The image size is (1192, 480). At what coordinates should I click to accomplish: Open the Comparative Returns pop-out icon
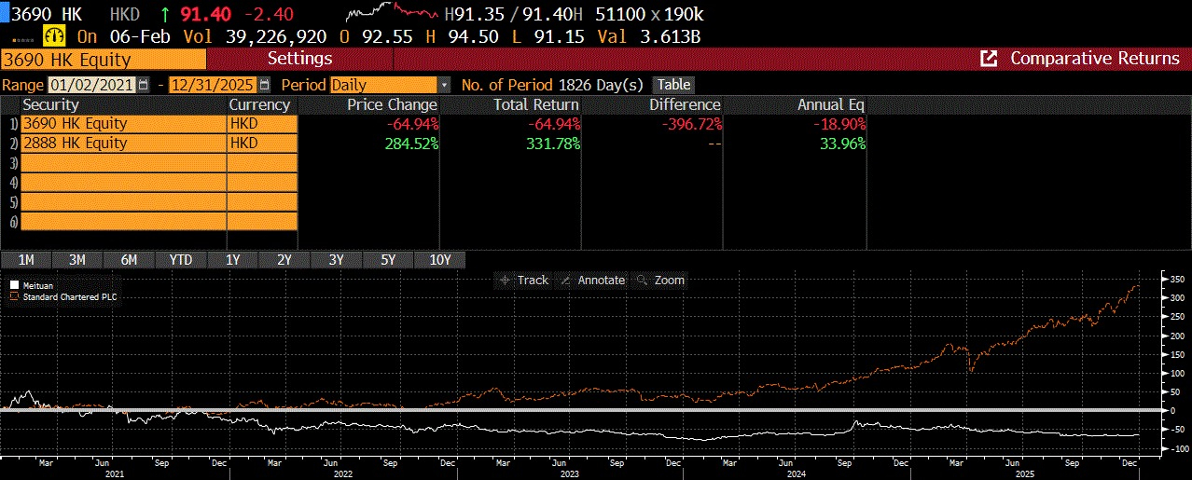click(989, 59)
